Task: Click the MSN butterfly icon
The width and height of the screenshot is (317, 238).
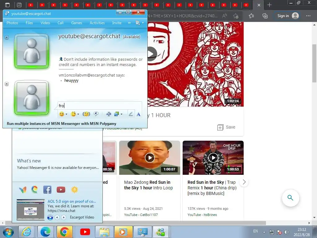Action: (23, 190)
